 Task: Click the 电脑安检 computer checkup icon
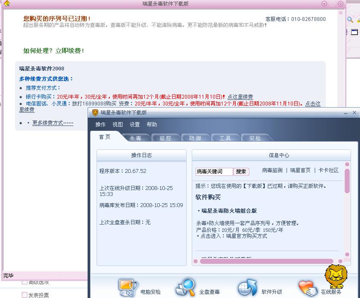coord(129,288)
